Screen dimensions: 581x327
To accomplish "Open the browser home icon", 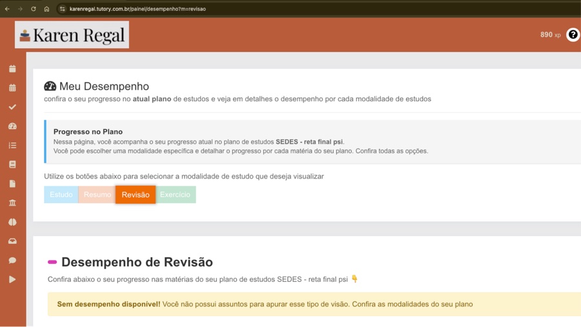I will (x=46, y=9).
